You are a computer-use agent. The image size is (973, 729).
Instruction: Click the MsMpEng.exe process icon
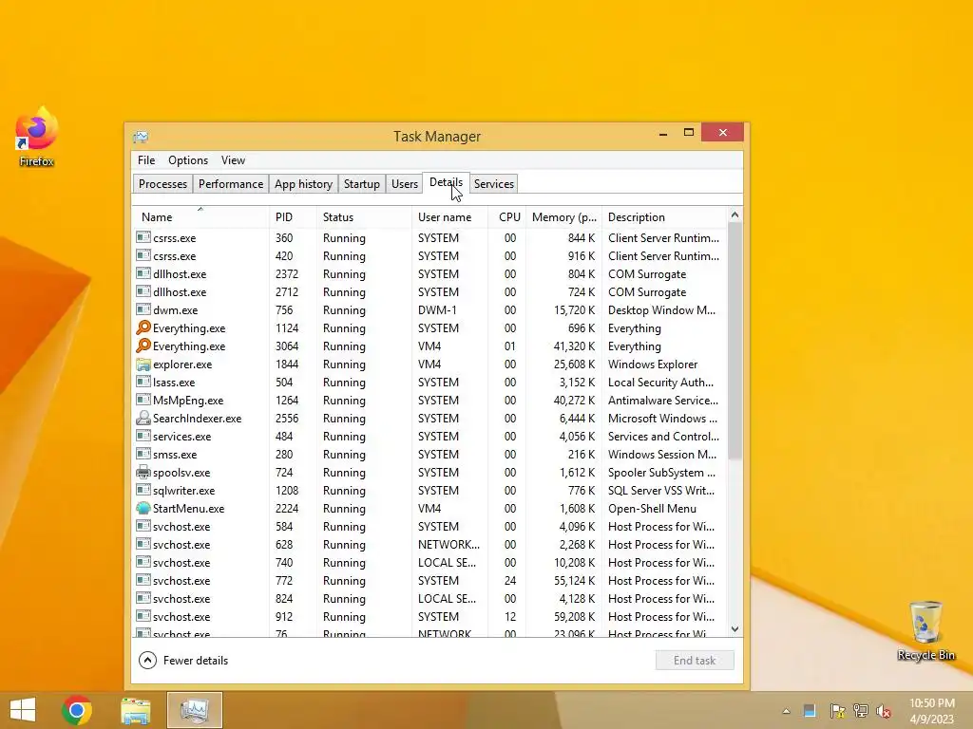pos(143,400)
